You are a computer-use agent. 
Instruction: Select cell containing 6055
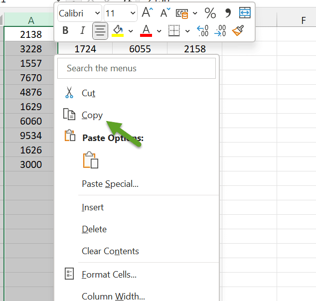click(140, 48)
